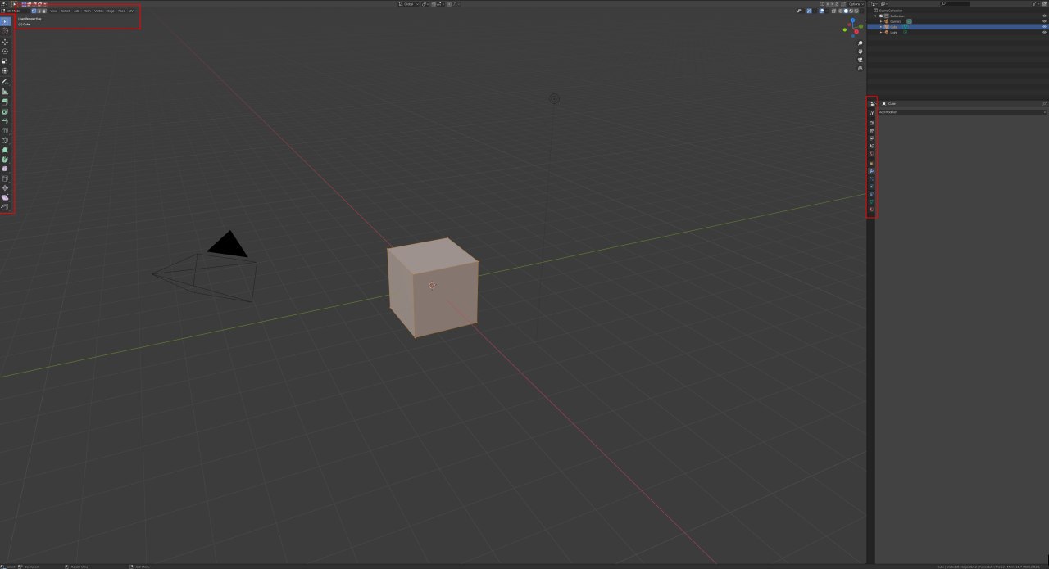Open the Modifiers wrench properties tab

pos(871,170)
